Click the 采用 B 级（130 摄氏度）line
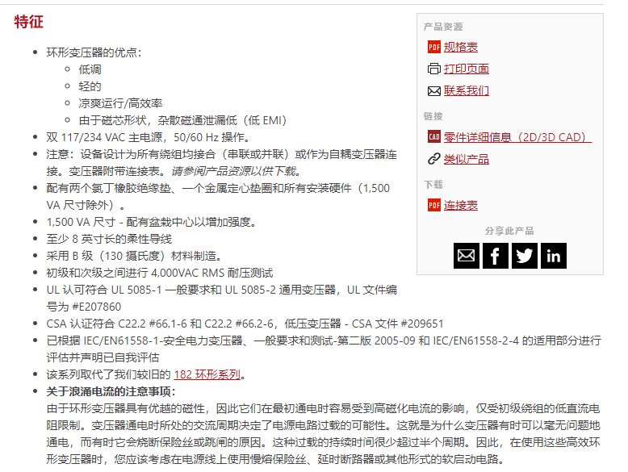The image size is (628, 472). point(135,256)
